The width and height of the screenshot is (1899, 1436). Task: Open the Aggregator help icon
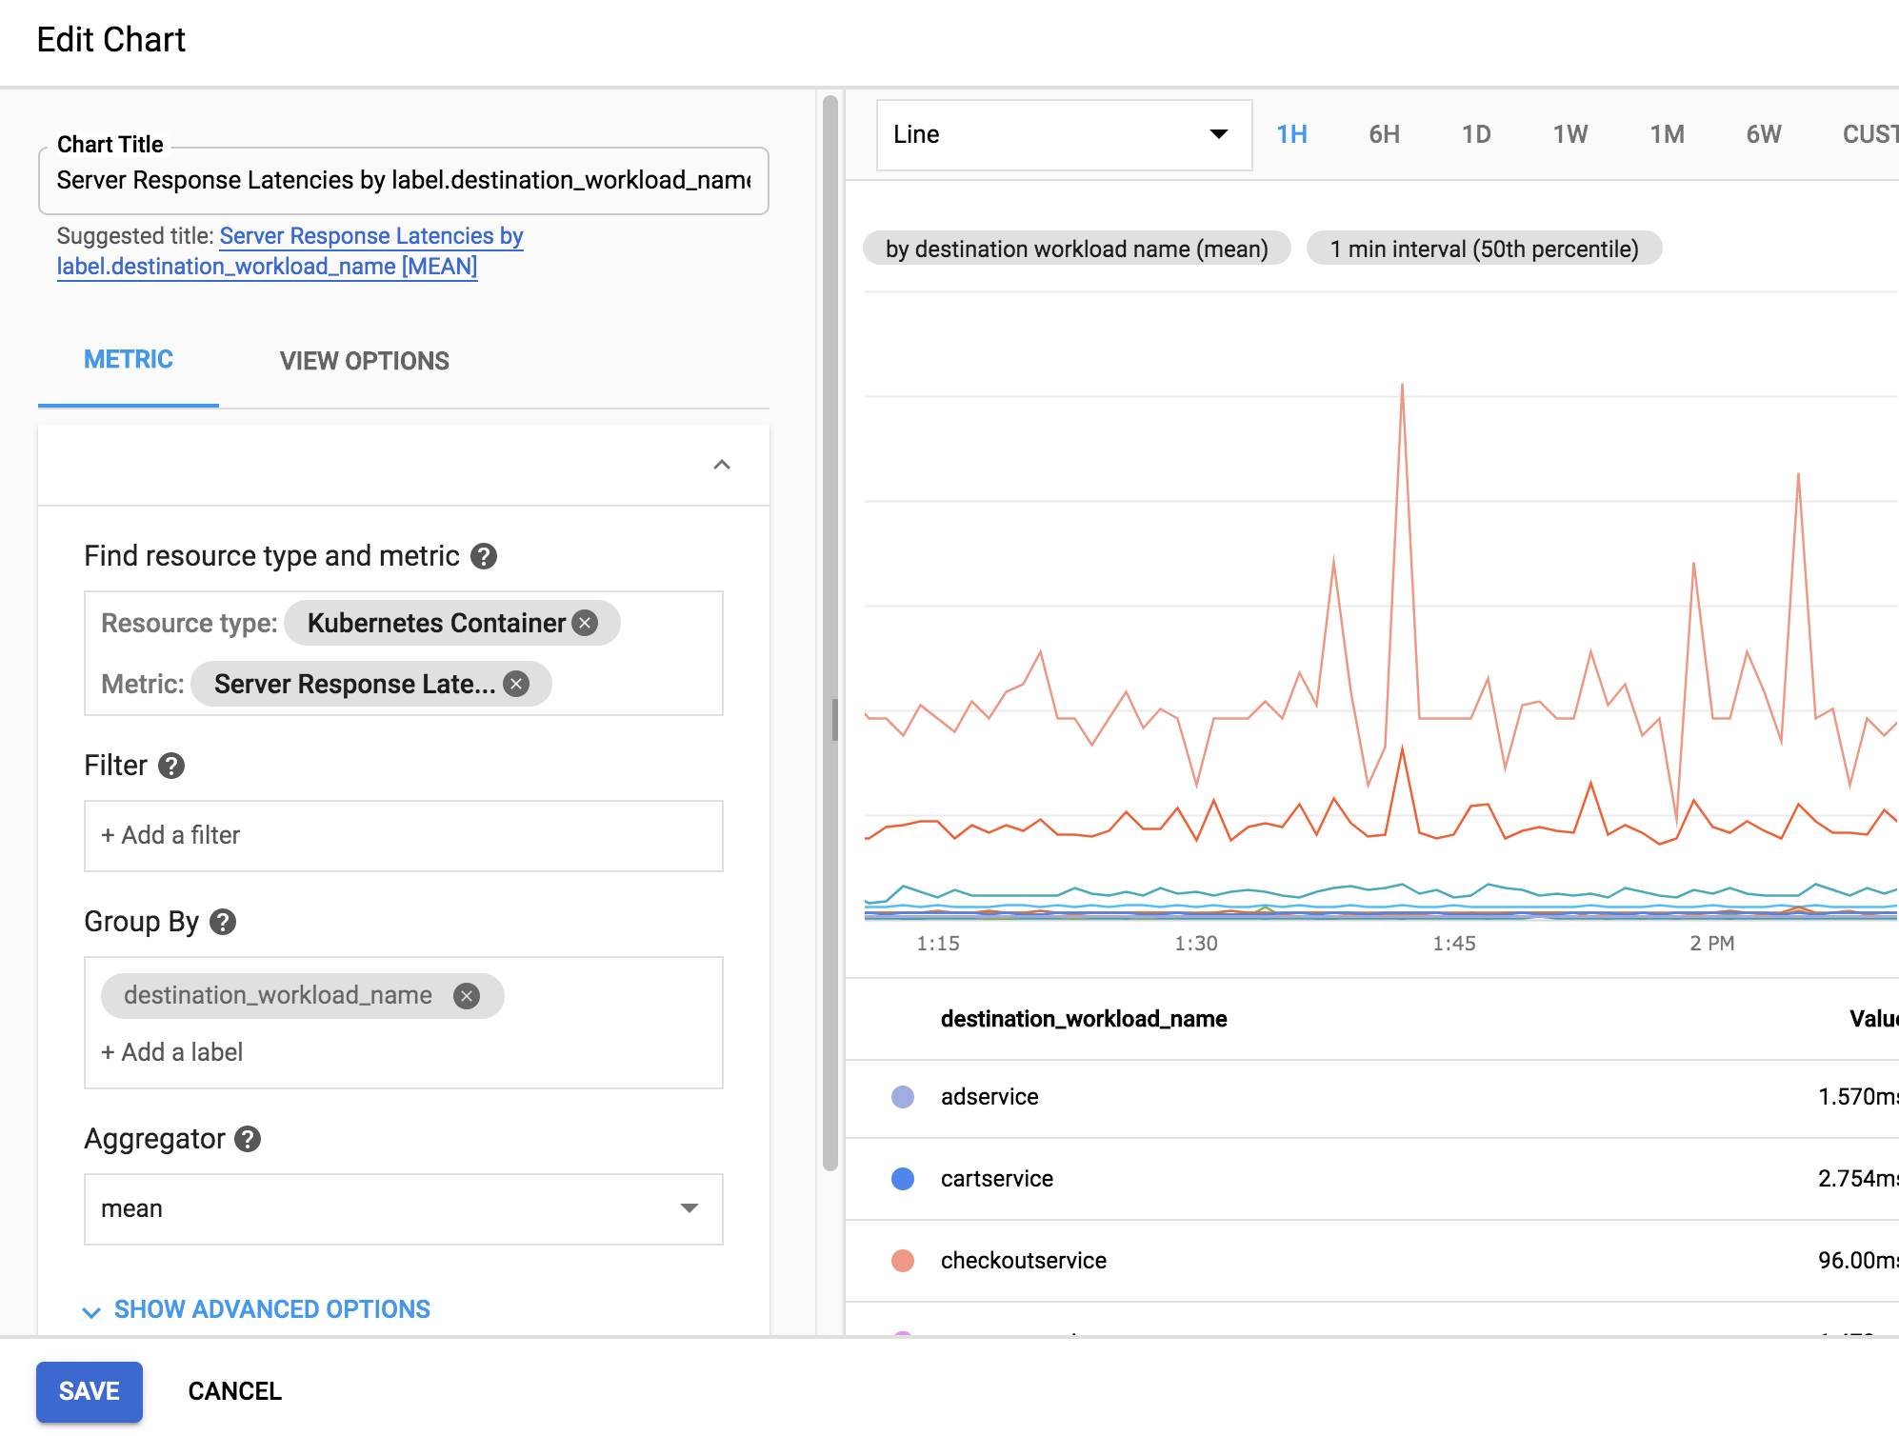[x=248, y=1139]
